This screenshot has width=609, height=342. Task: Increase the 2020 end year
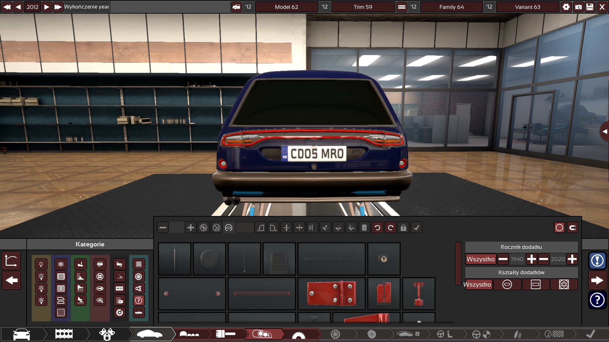(572, 259)
